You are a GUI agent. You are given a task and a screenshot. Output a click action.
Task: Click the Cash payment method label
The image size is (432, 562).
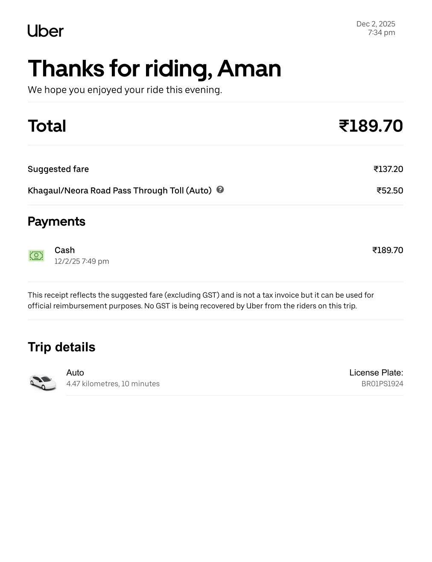point(64,250)
